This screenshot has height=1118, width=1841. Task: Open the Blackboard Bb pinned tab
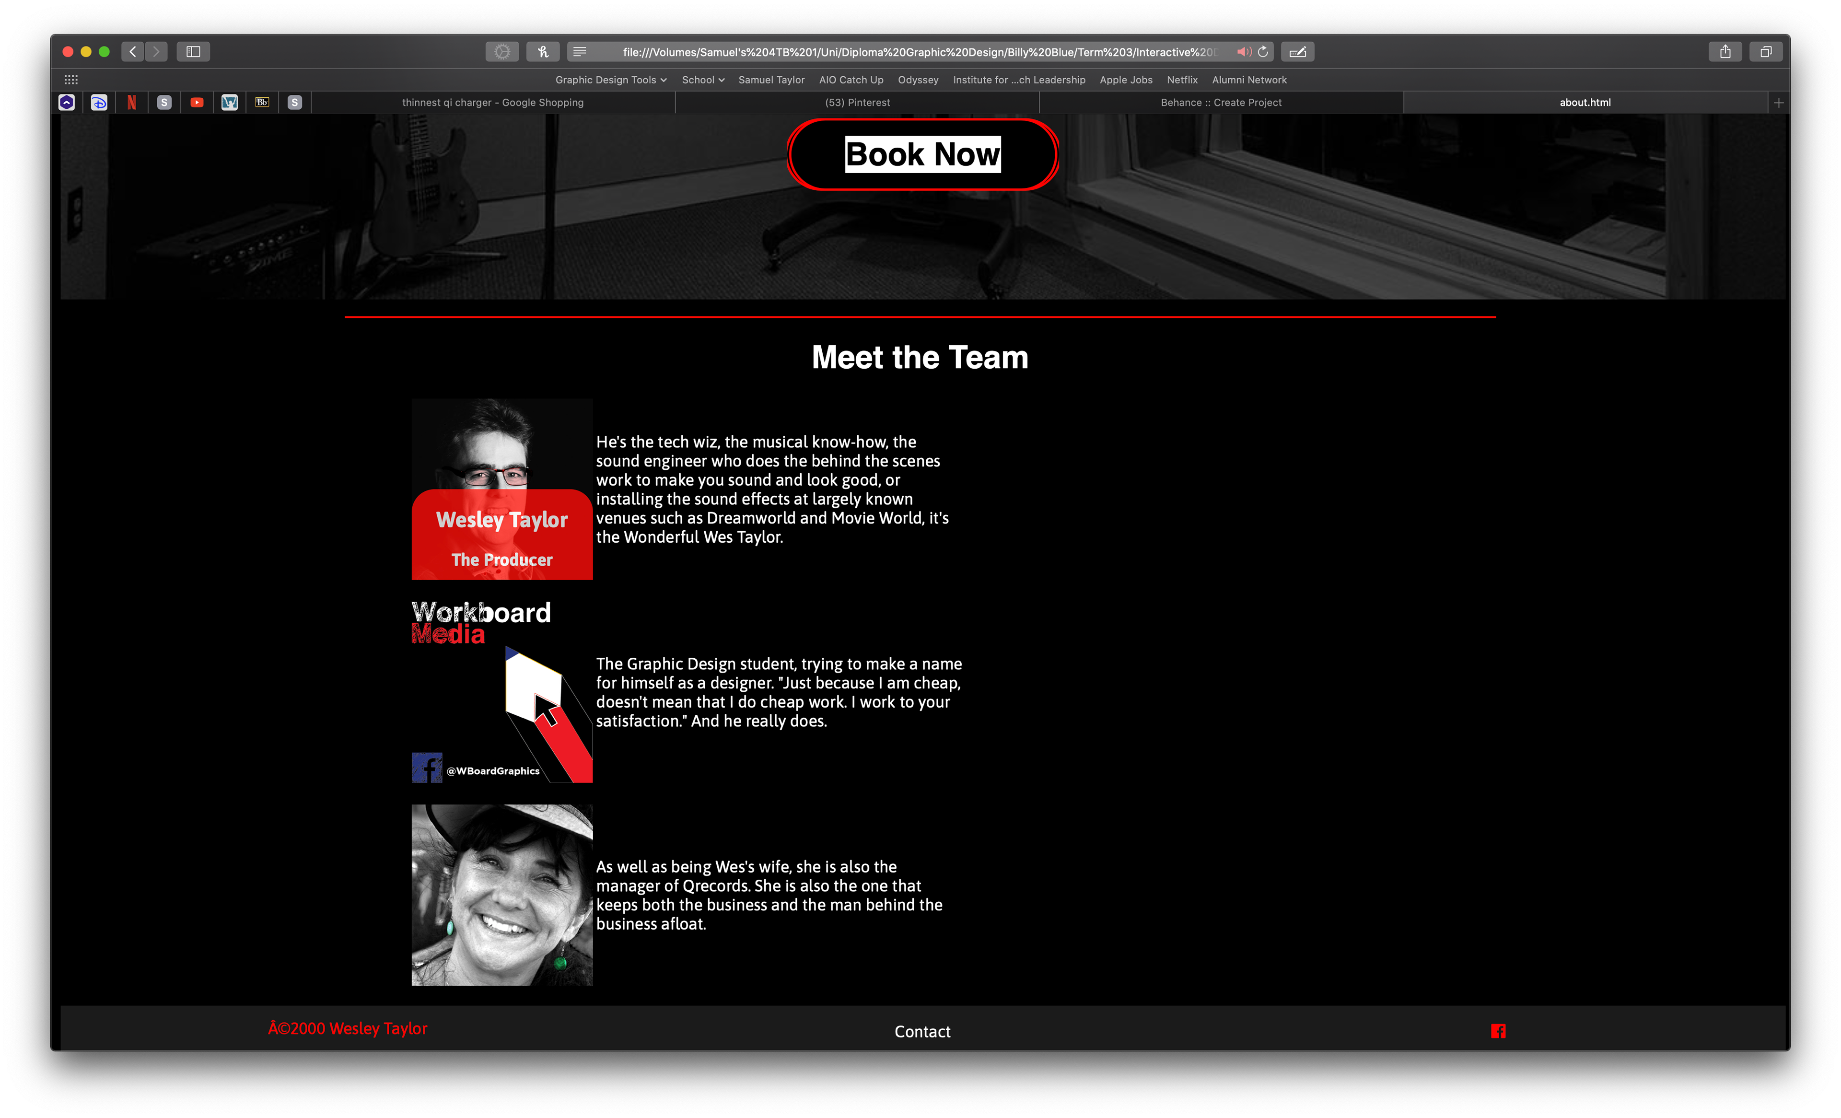[262, 103]
